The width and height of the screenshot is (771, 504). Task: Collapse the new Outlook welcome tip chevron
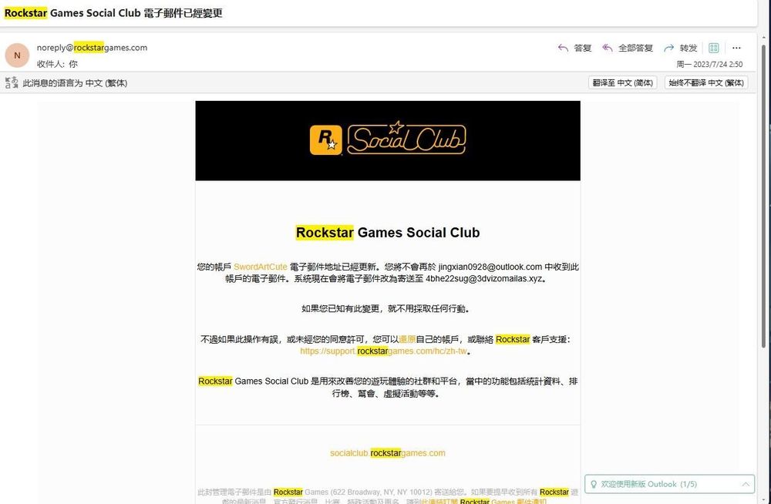click(746, 484)
